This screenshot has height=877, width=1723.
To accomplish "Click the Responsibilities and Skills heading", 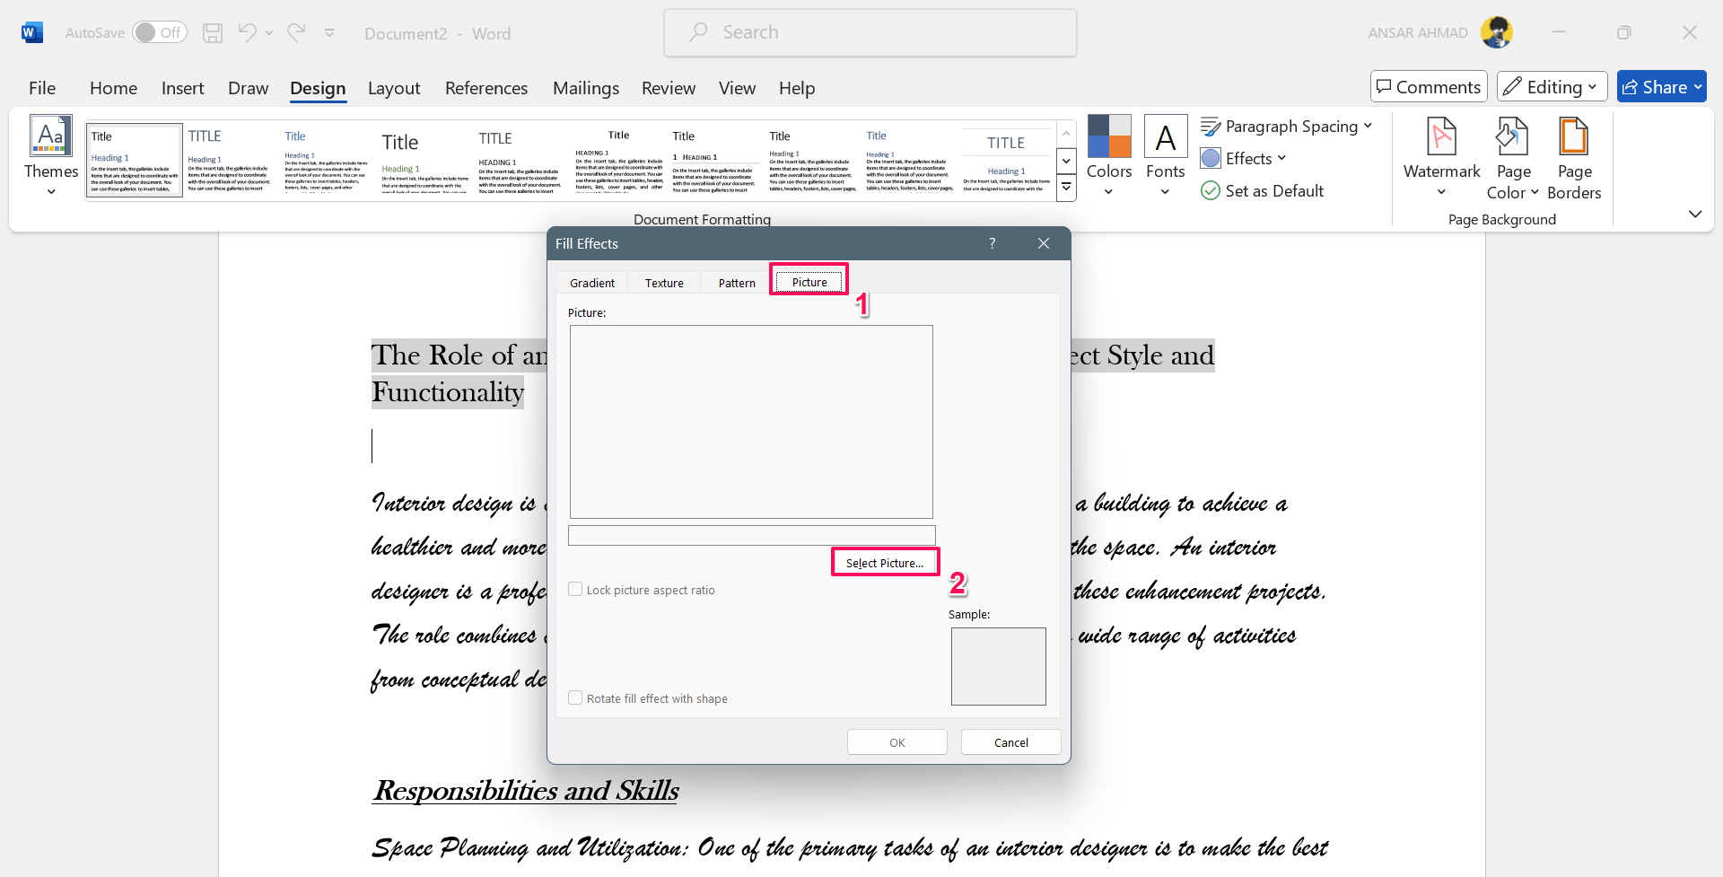I will [x=526, y=791].
